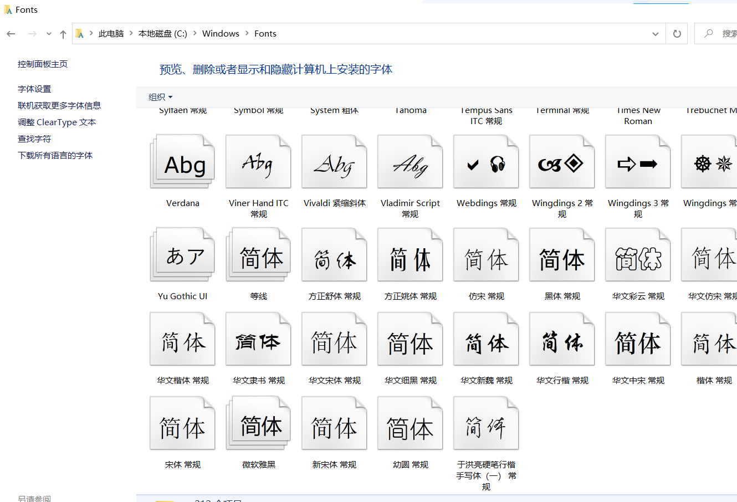Go to 此电脑 in the address bar
737x502 pixels.
point(111,34)
